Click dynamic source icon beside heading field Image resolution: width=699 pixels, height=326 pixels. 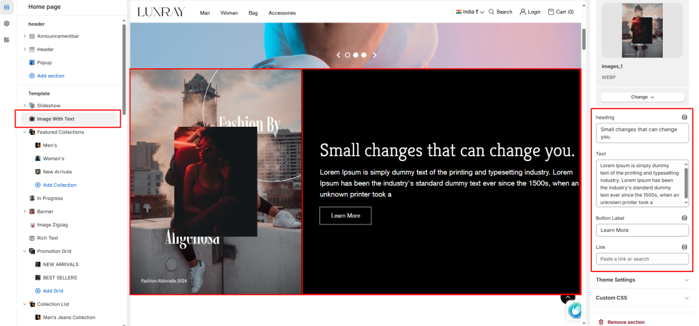(684, 117)
